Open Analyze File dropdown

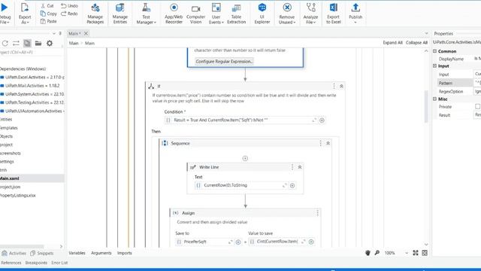pyautogui.click(x=310, y=14)
